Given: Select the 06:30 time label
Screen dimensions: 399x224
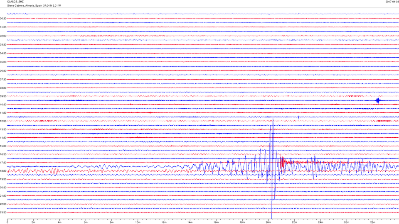Looking at the screenshot, I should [3, 71].
